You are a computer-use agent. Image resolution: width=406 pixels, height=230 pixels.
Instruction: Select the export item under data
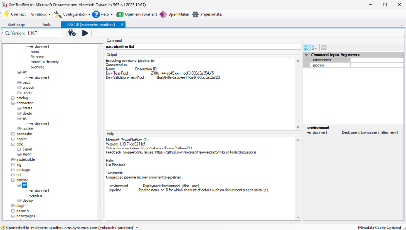pos(27,149)
